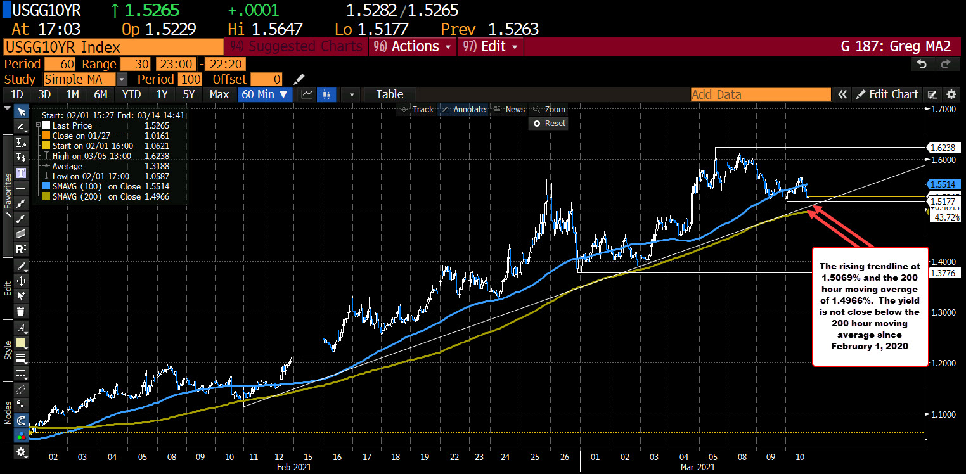Open the pale yellow fill color swatch
Screen dimensions: 966x474
21,343
